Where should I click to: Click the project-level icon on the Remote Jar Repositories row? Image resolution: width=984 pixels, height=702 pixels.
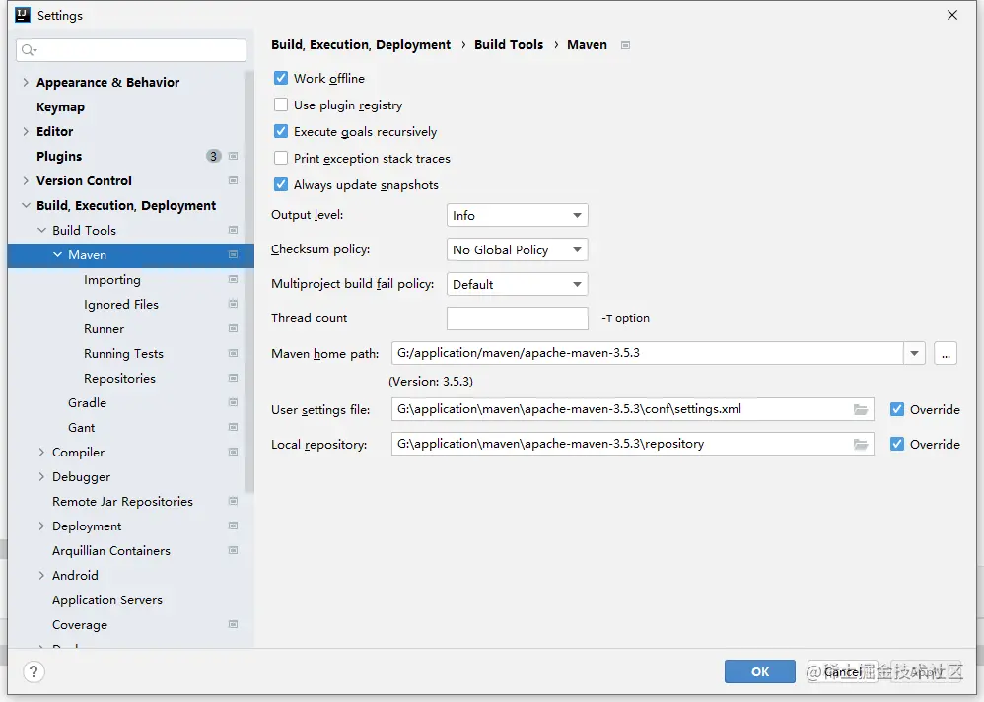[x=233, y=501]
